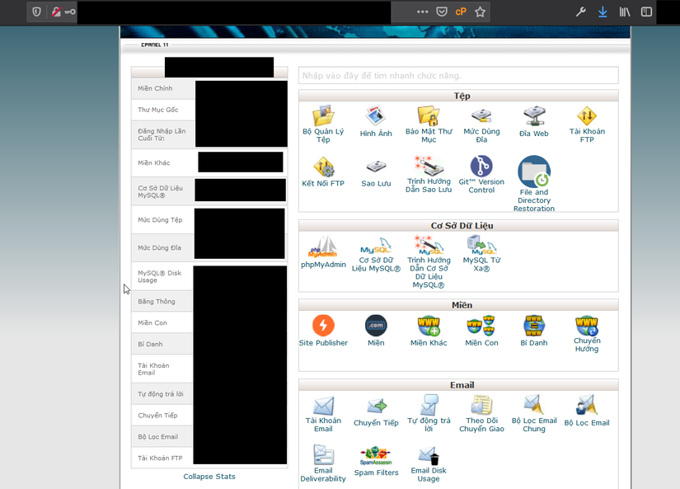Open the Chuyển Hướng redirects icon
The image size is (680, 489).
pyautogui.click(x=587, y=326)
